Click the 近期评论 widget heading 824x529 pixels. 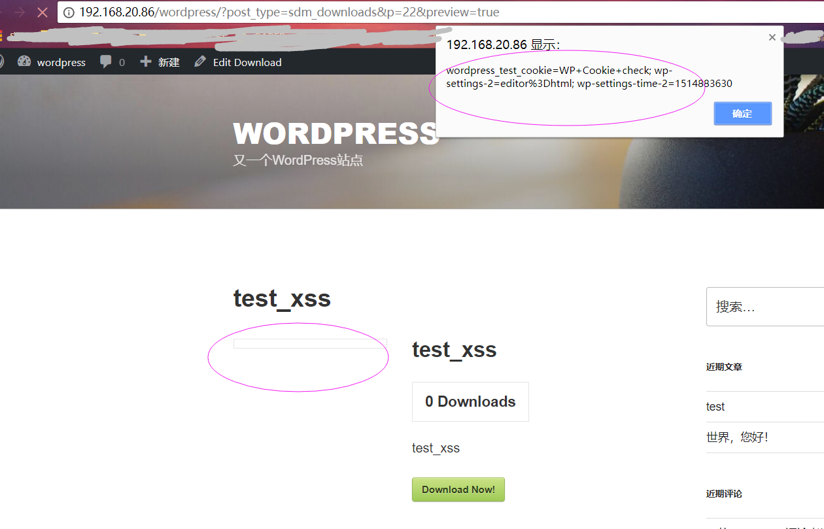tap(724, 494)
